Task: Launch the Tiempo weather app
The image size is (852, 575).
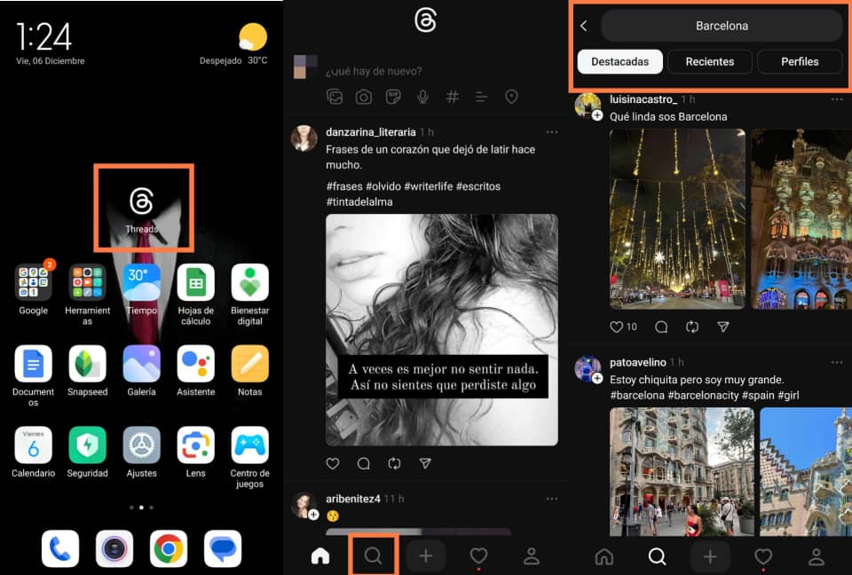Action: point(141,282)
